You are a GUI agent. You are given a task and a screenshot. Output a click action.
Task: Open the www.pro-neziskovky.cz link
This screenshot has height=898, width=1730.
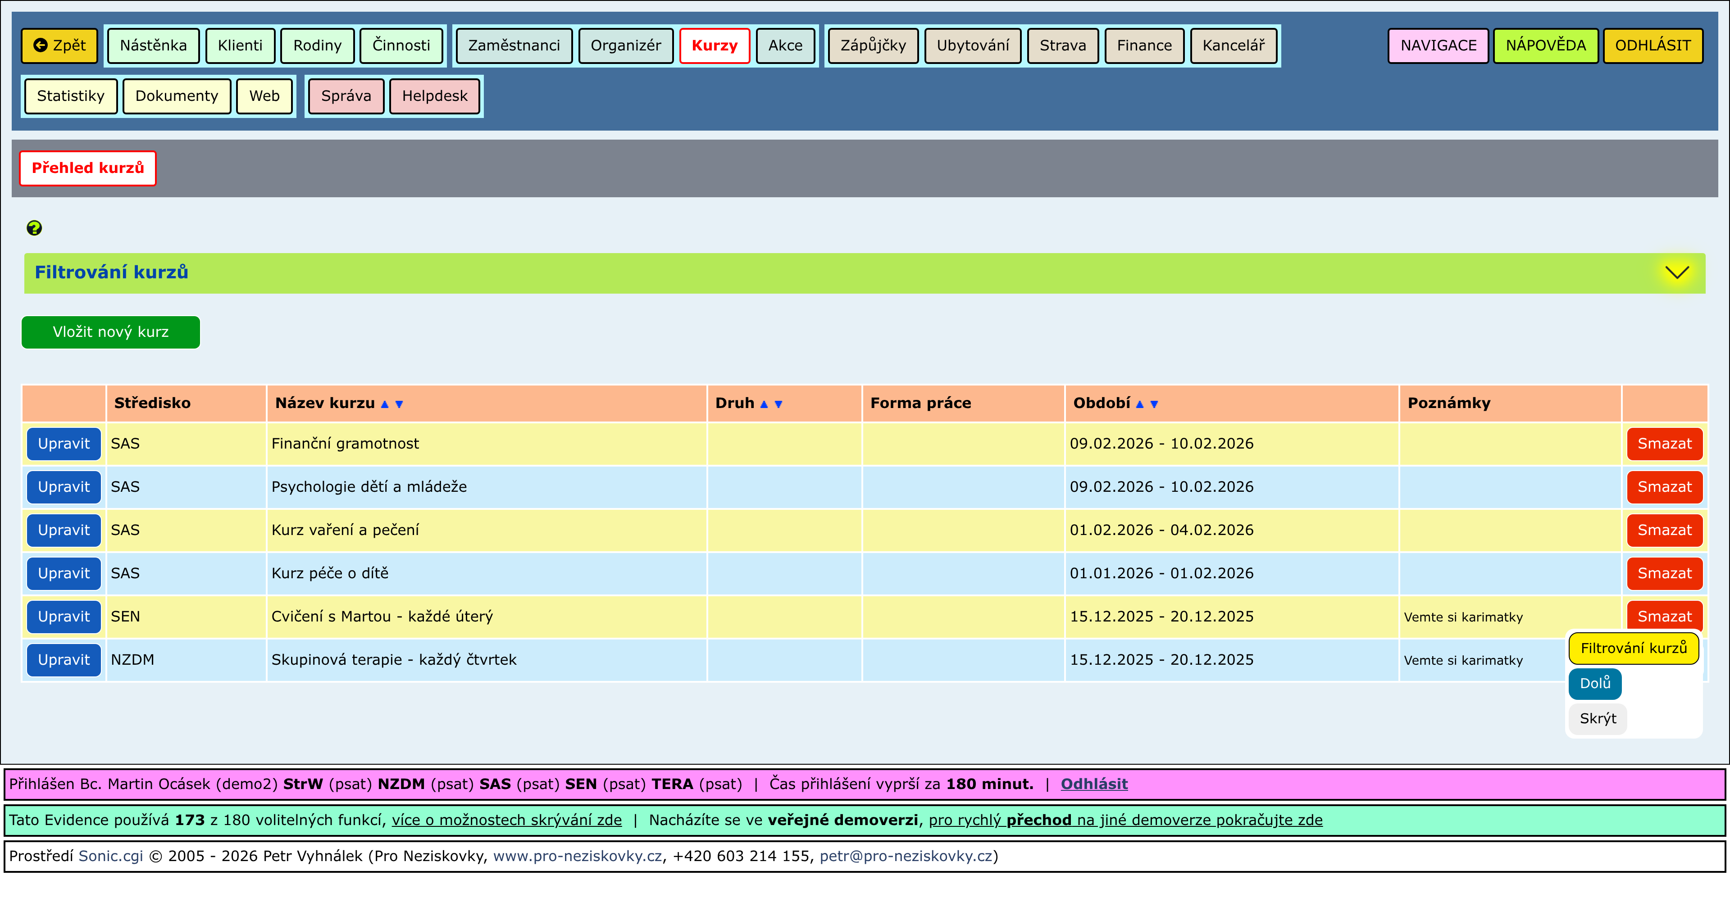click(578, 857)
